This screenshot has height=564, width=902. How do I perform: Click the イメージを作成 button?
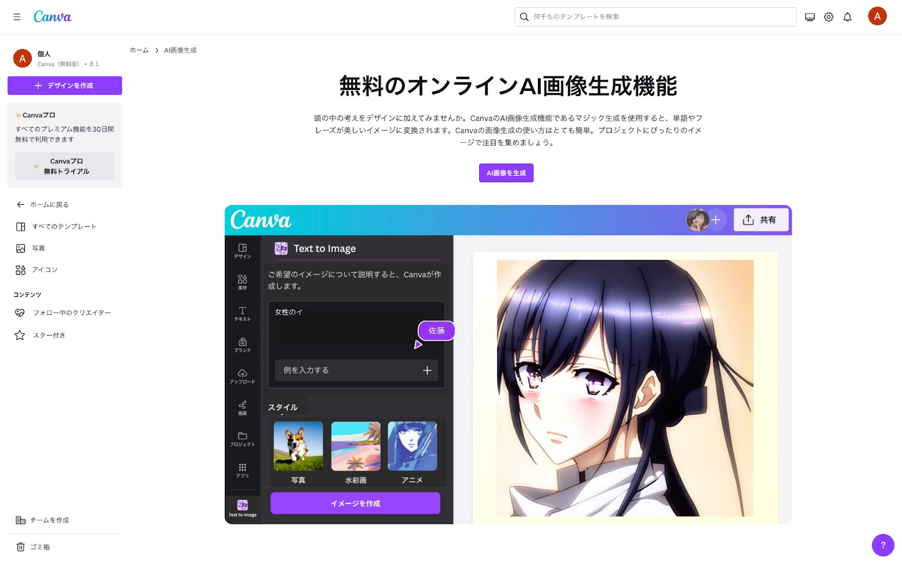tap(355, 503)
